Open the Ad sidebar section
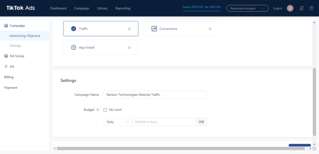Image resolution: width=319 pixels, height=154 pixels. [12, 67]
